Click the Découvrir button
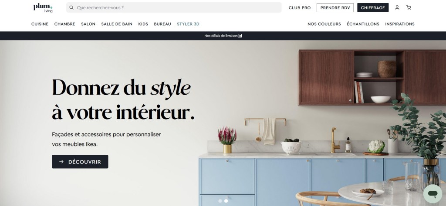Screen dimensions: 446x206 tap(80, 162)
